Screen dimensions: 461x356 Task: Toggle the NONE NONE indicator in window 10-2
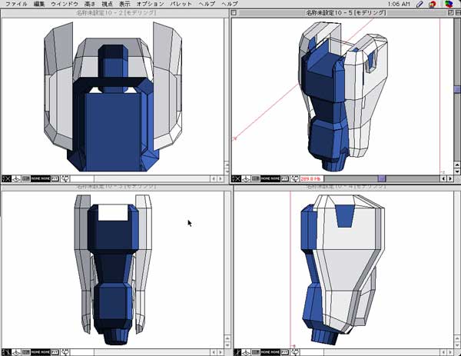click(x=41, y=178)
